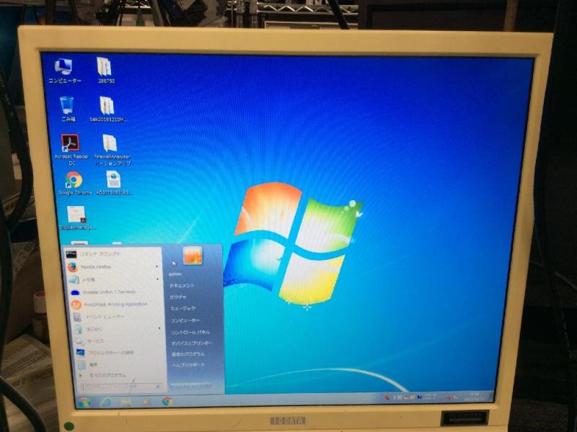Click the red round system tray icon
This screenshot has width=577, height=432.
pos(387,397)
